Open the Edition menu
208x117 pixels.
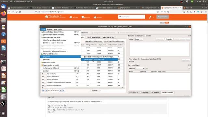50,29
